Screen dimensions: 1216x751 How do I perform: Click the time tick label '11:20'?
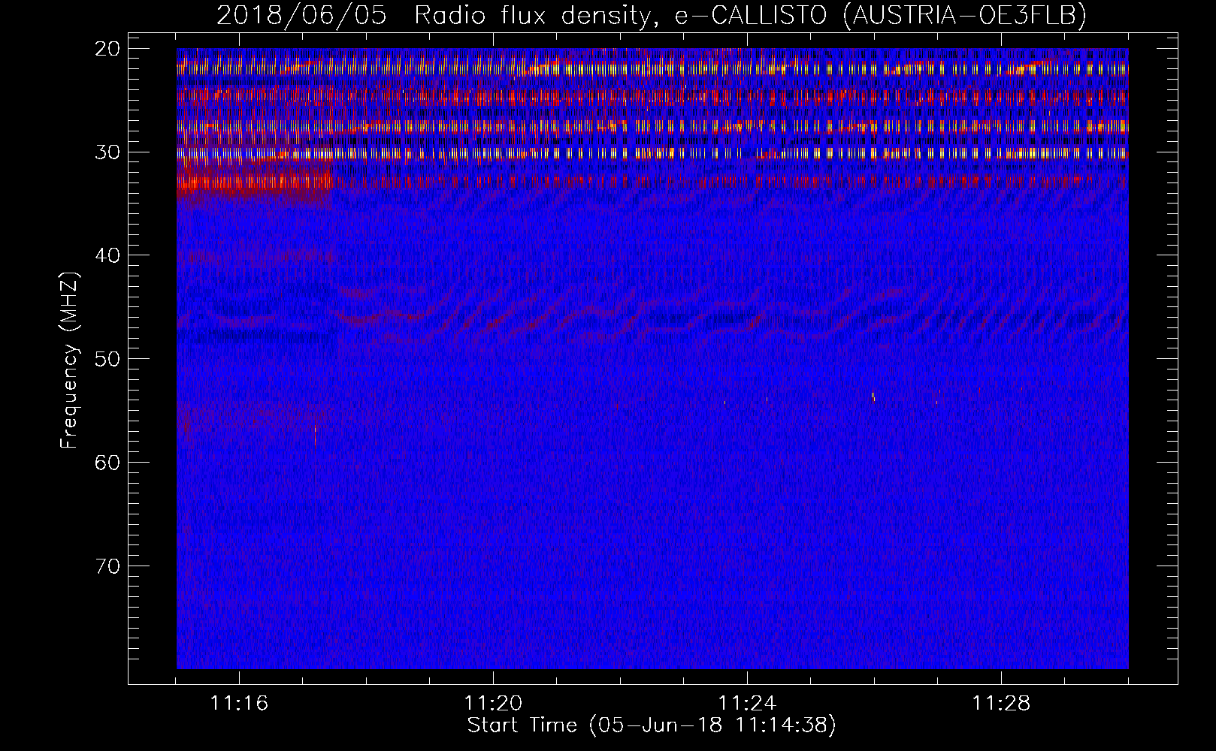493,704
